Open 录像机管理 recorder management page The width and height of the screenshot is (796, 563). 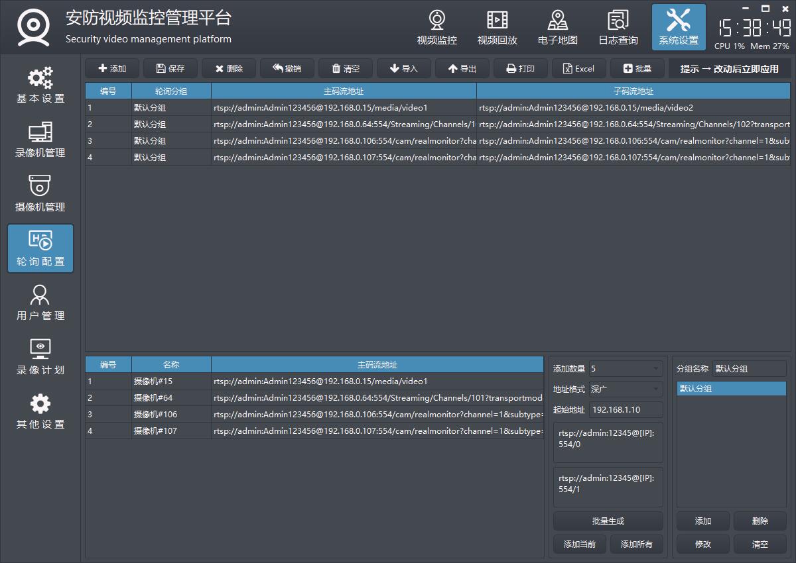(40, 140)
